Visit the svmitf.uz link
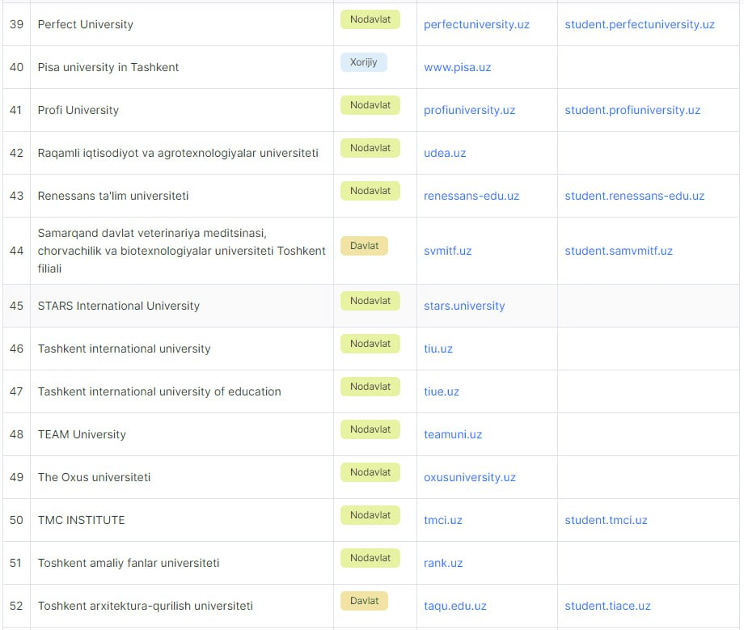The width and height of the screenshot is (744, 630). [x=447, y=251]
